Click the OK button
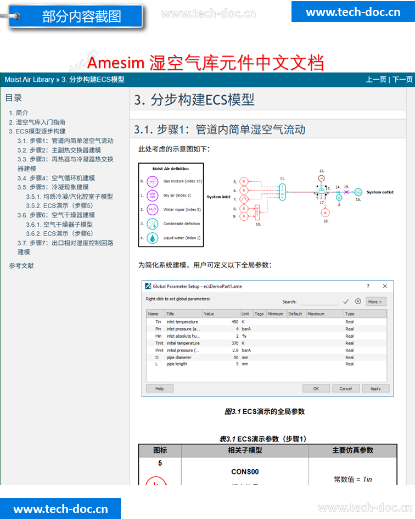 point(316,389)
